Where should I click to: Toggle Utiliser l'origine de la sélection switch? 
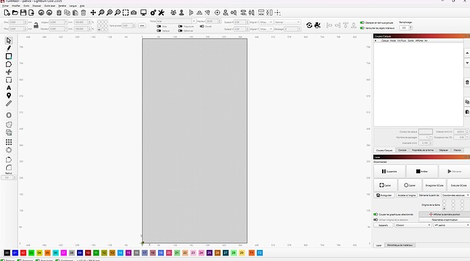click(x=375, y=219)
